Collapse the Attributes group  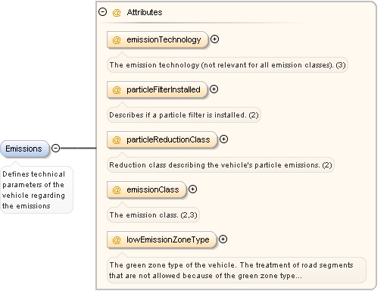102,12
